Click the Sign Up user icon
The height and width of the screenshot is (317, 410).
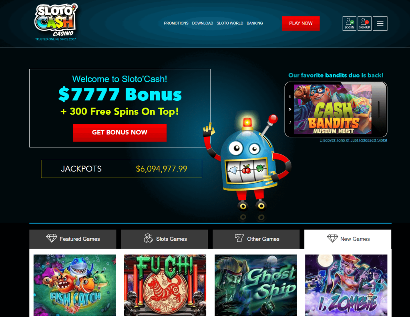point(364,24)
